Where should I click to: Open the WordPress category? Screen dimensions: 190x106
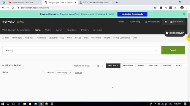tap(29, 38)
